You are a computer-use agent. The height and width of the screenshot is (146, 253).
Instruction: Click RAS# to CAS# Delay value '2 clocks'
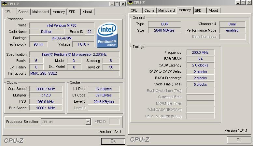200,72
